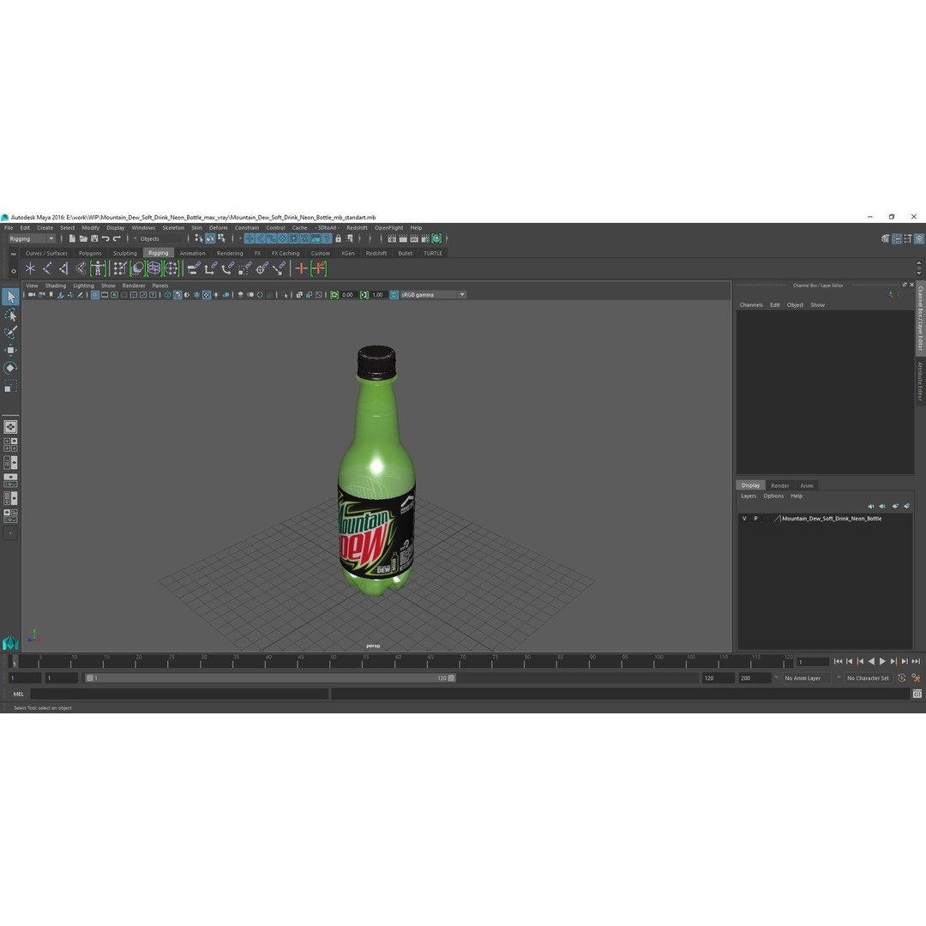
Task: Go to start of playback range
Action: tap(838, 661)
